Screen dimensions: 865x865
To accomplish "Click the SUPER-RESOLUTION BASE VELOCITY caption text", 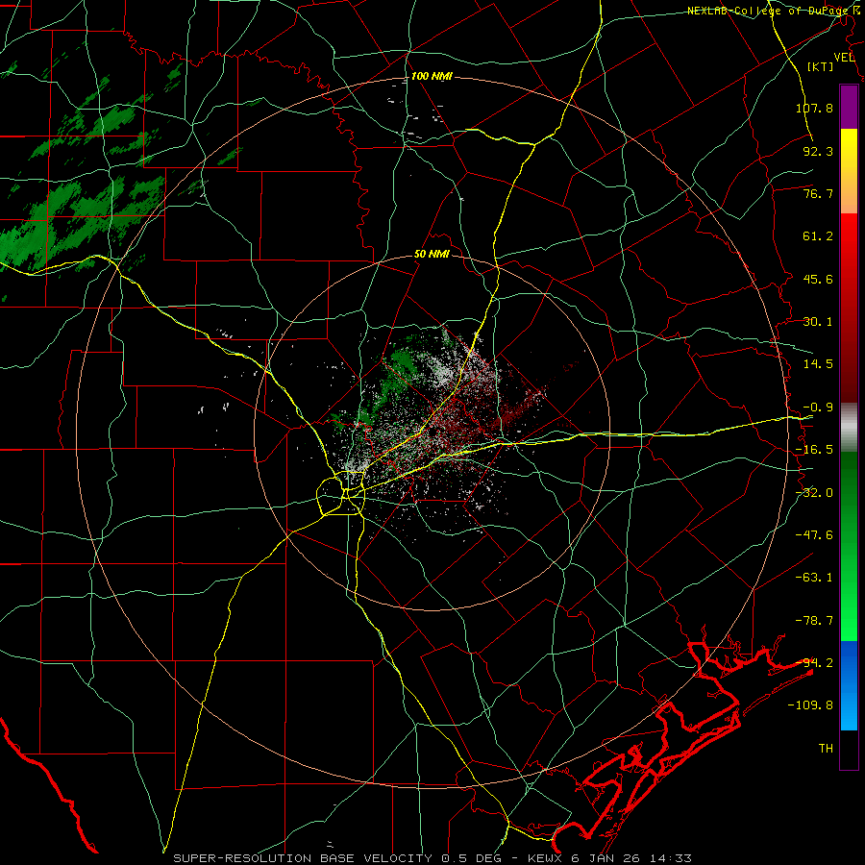I will [303, 858].
